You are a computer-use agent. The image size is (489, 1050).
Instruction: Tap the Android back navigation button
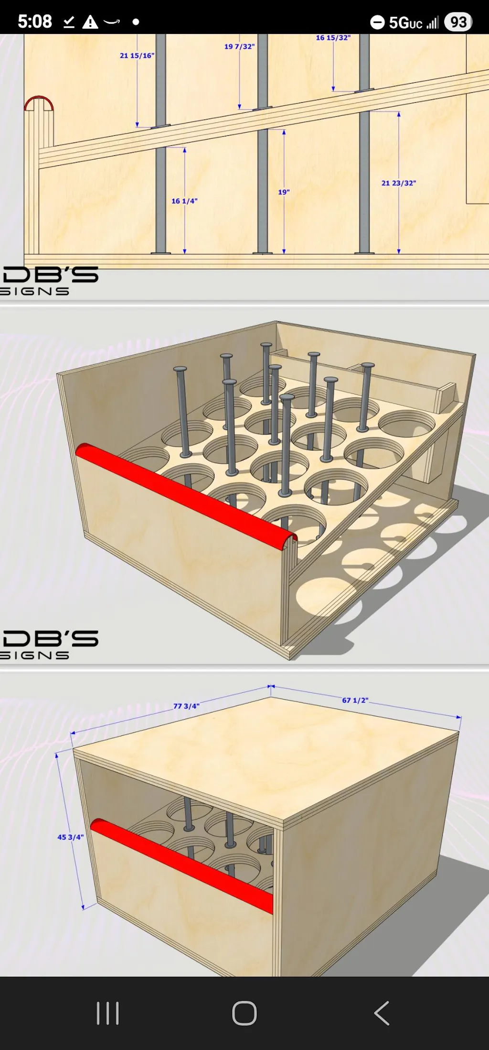click(x=382, y=1013)
